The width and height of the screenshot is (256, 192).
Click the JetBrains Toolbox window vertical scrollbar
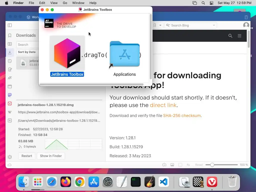pyautogui.click(x=150, y=46)
